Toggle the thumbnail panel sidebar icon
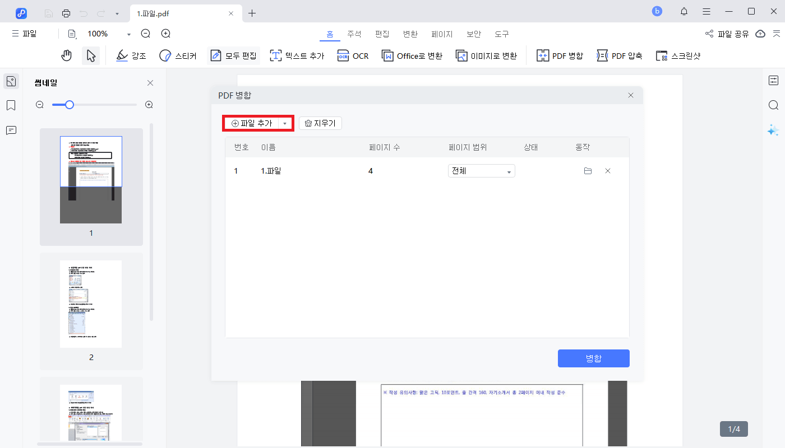This screenshot has height=448, width=785. pyautogui.click(x=11, y=81)
